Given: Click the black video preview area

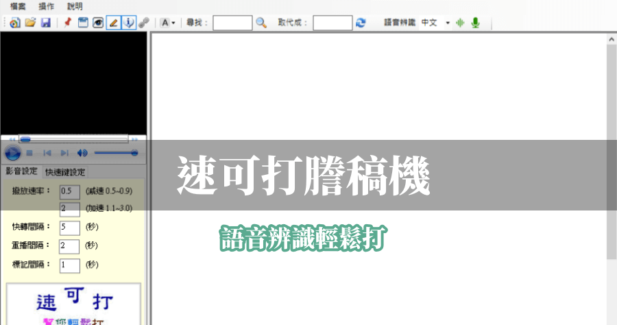Looking at the screenshot, I should click(73, 84).
